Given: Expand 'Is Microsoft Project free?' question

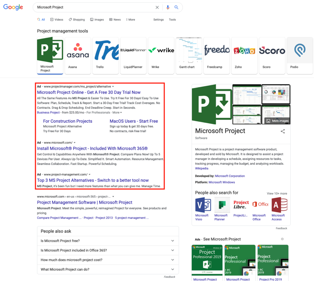Looking at the screenshot, I should click(x=108, y=241).
